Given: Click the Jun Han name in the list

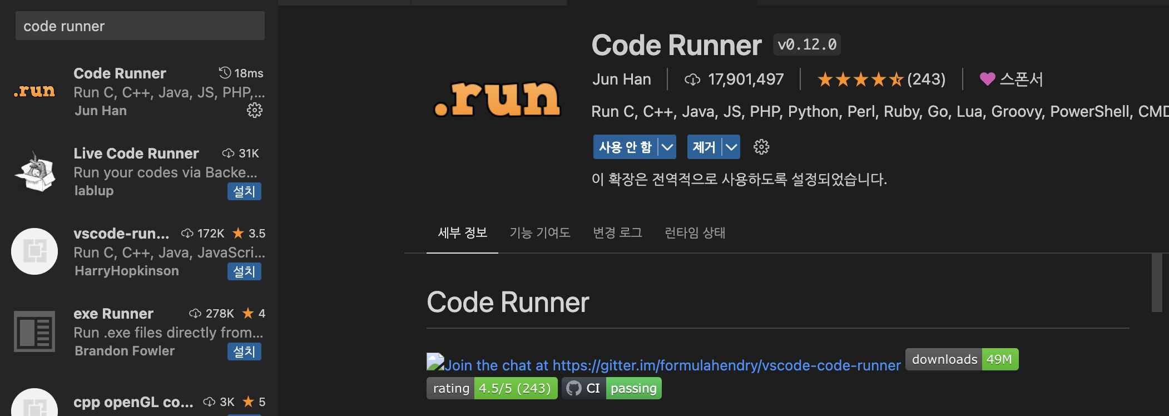Looking at the screenshot, I should pyautogui.click(x=101, y=111).
